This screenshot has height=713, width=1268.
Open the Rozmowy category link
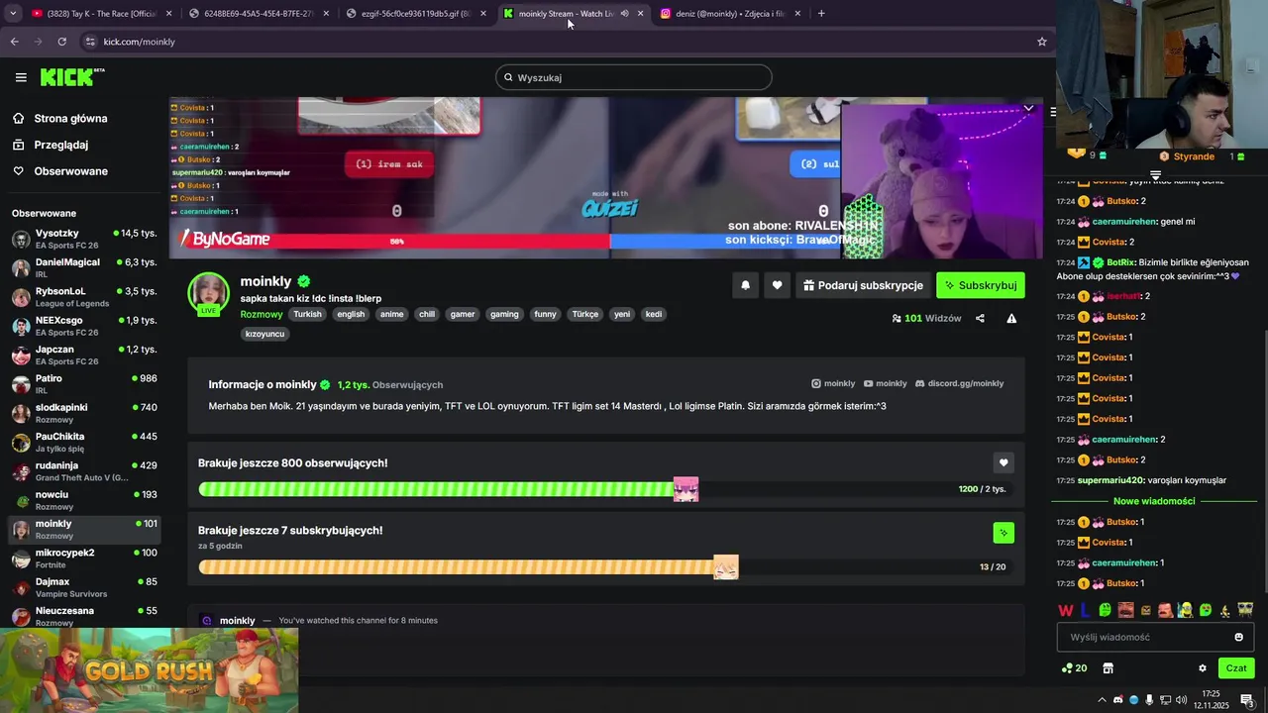pos(262,314)
